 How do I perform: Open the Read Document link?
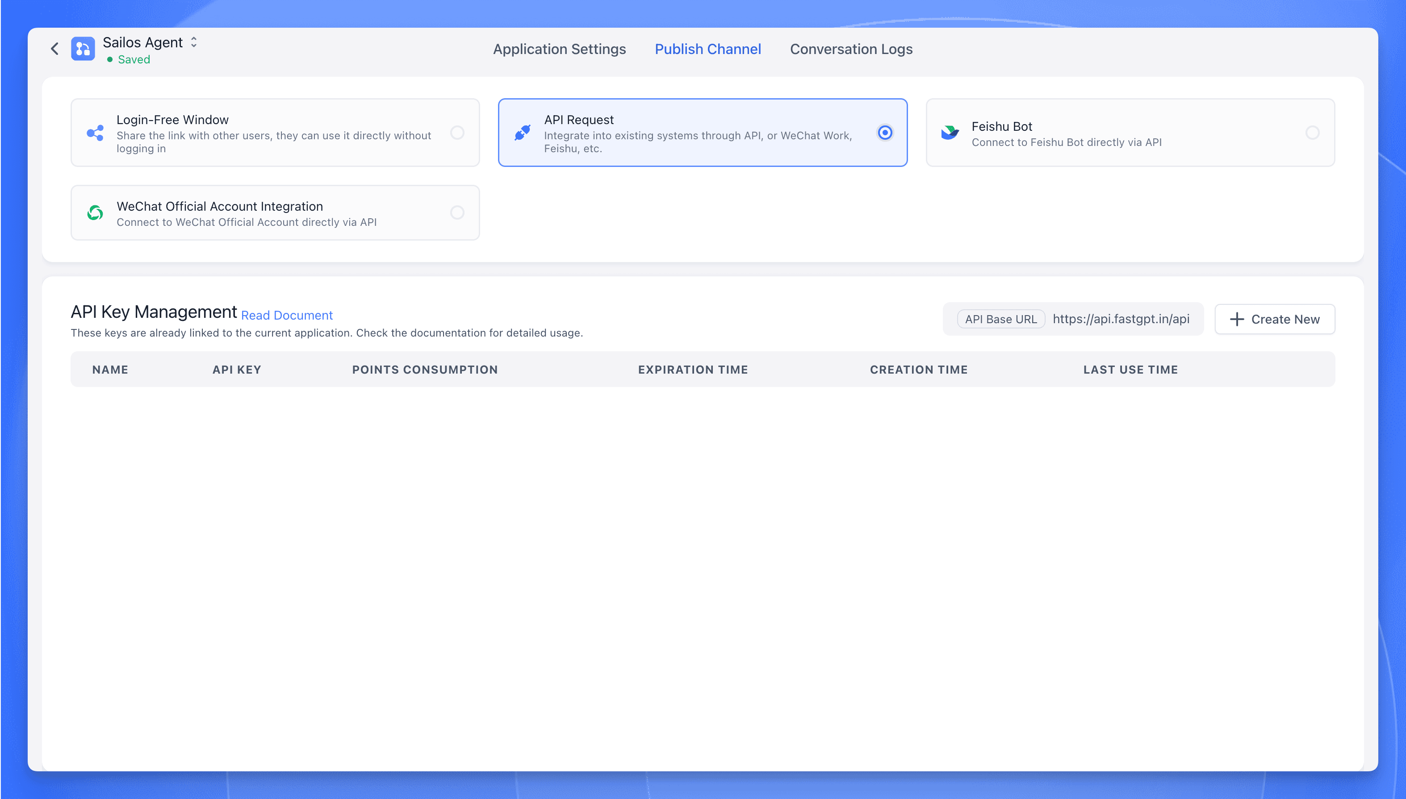(x=287, y=315)
